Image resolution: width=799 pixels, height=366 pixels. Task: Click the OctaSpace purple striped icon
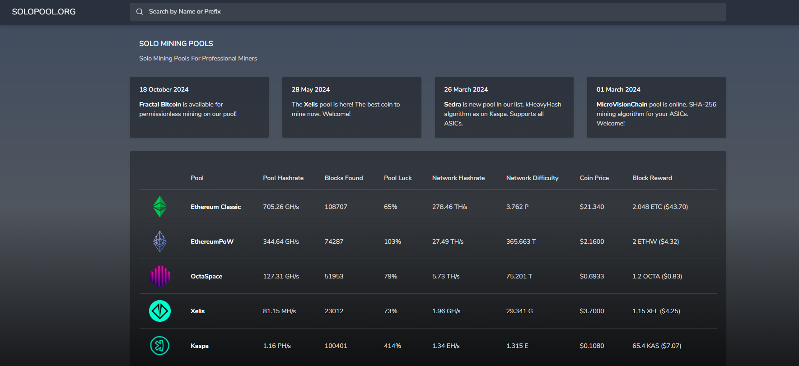coord(160,276)
